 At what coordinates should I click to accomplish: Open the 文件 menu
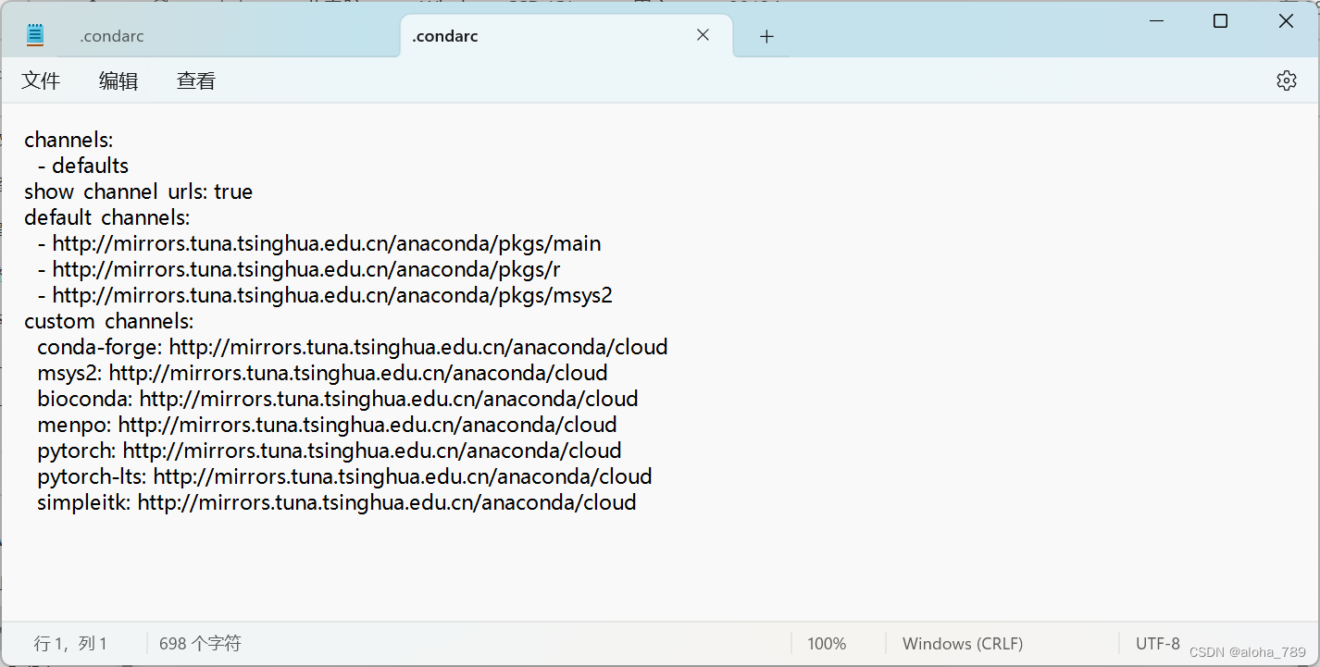tap(41, 81)
